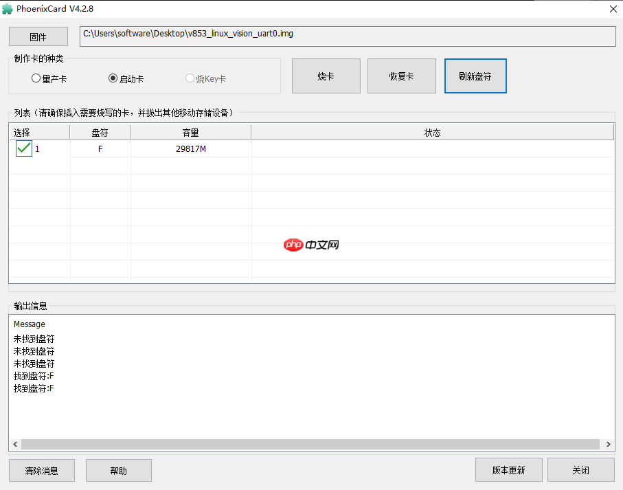This screenshot has width=623, height=490.
Task: Open help via the 帮助 button
Action: click(118, 470)
